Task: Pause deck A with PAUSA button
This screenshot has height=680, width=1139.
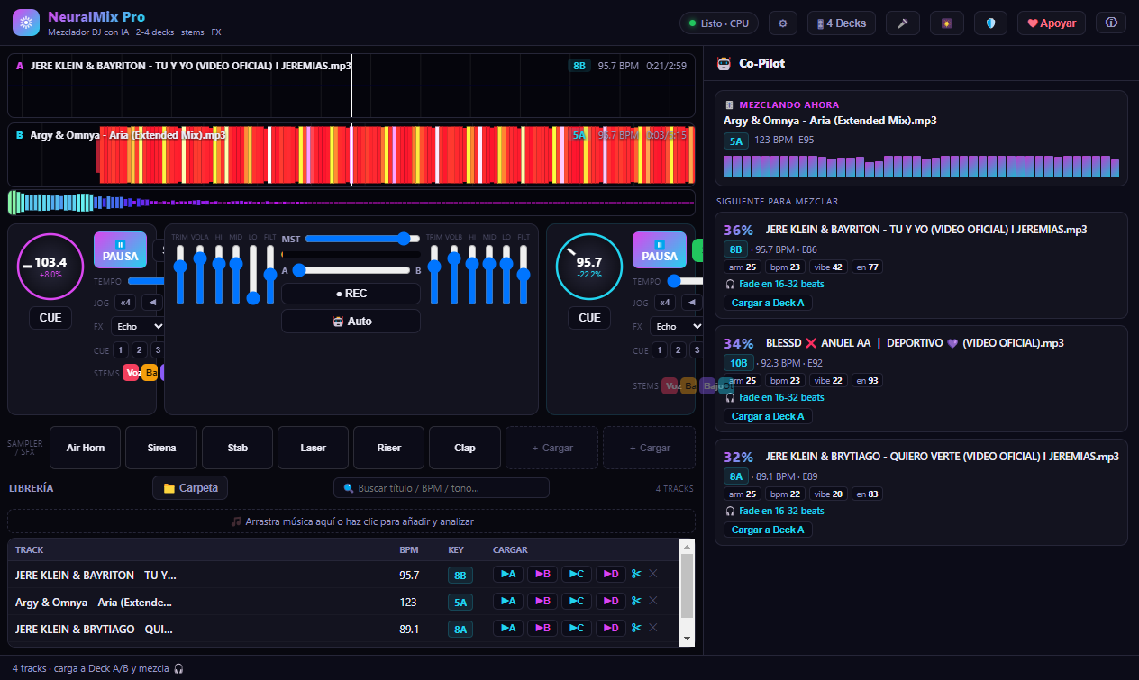Action: tap(121, 249)
